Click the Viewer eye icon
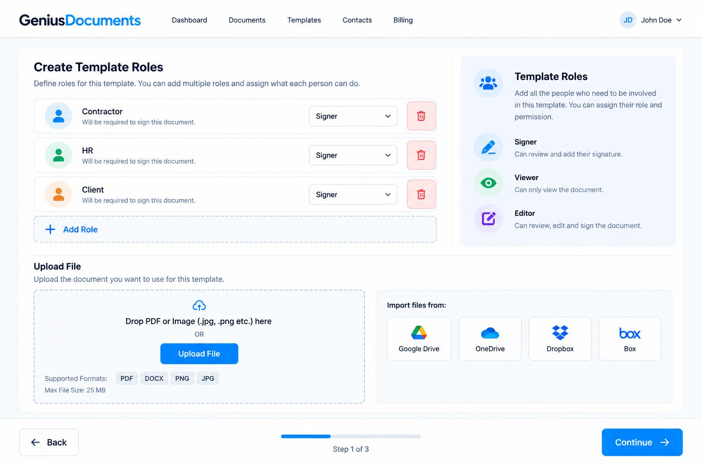The image size is (702, 468). (488, 183)
